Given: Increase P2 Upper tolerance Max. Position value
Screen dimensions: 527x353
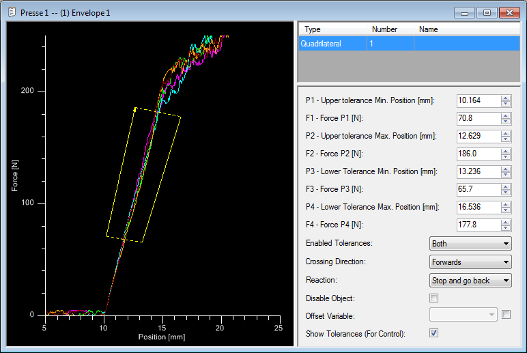Looking at the screenshot, I should 505,133.
